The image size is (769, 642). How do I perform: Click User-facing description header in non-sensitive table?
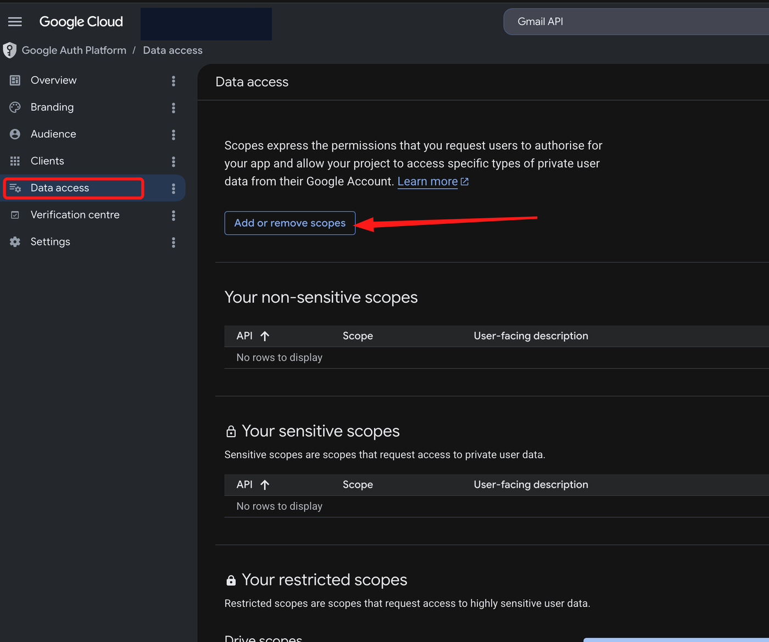[x=531, y=336]
